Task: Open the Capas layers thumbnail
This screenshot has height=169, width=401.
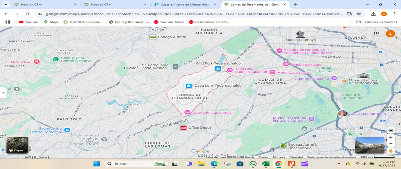Action: [17, 145]
